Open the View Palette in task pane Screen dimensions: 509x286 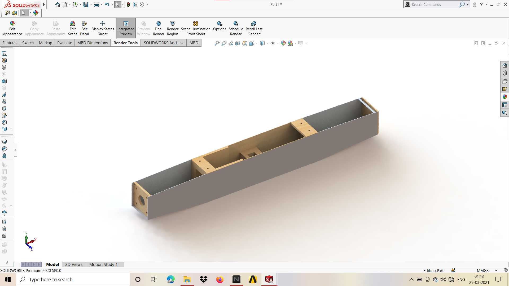pyautogui.click(x=504, y=89)
